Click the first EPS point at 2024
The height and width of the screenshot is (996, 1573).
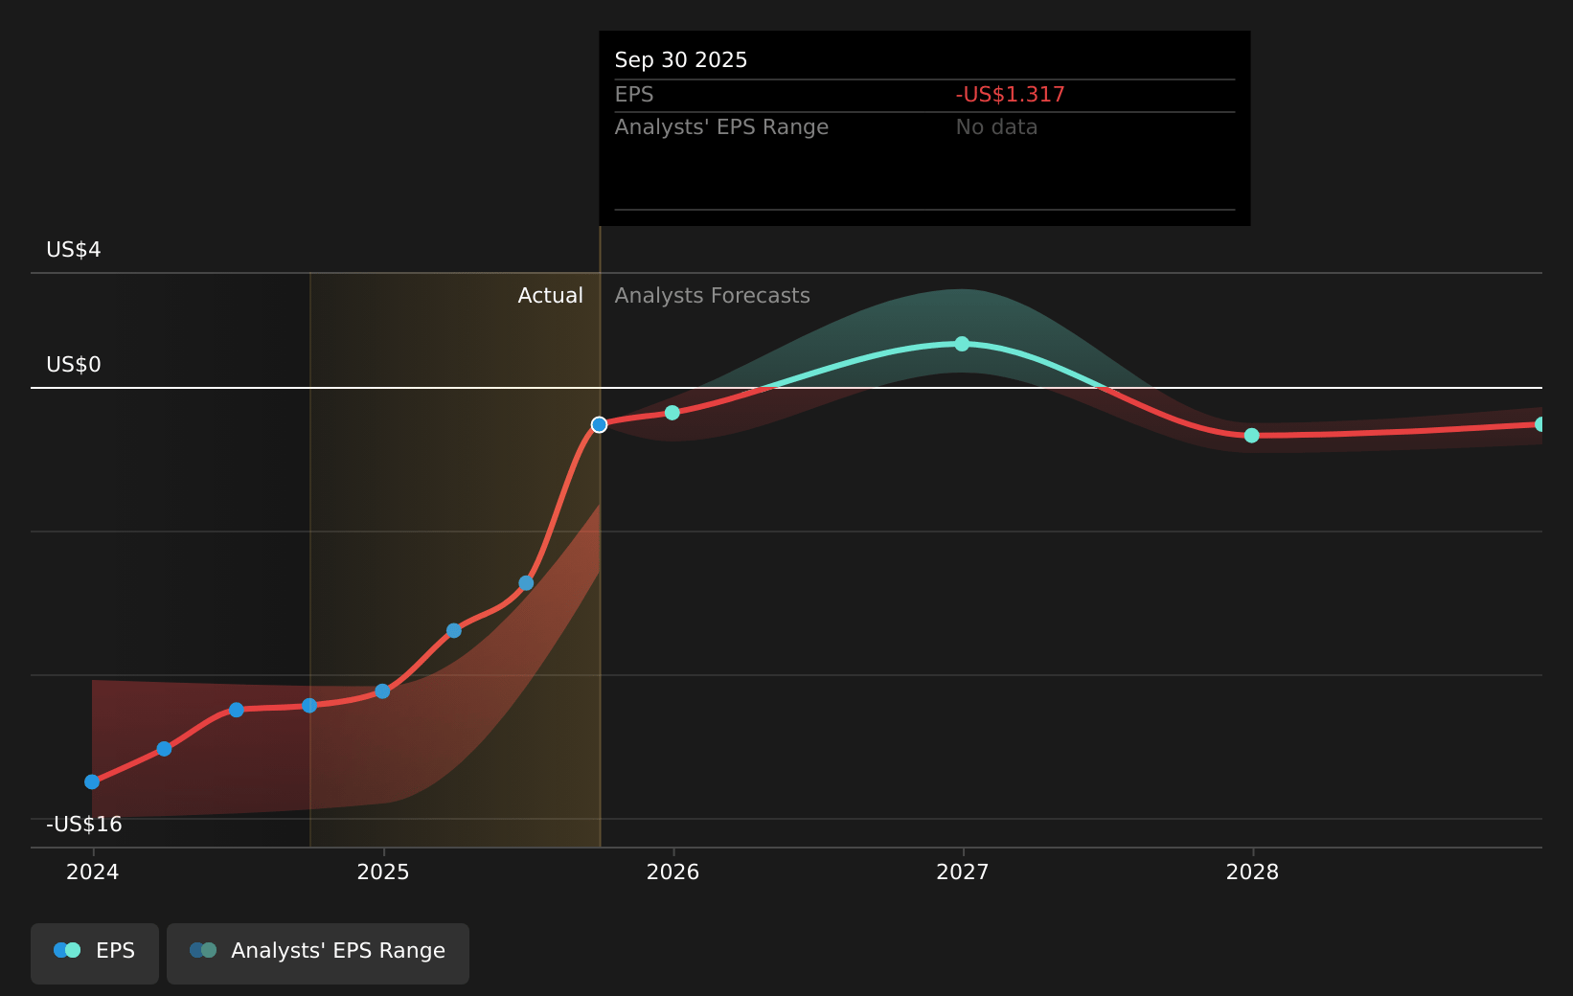click(x=92, y=781)
